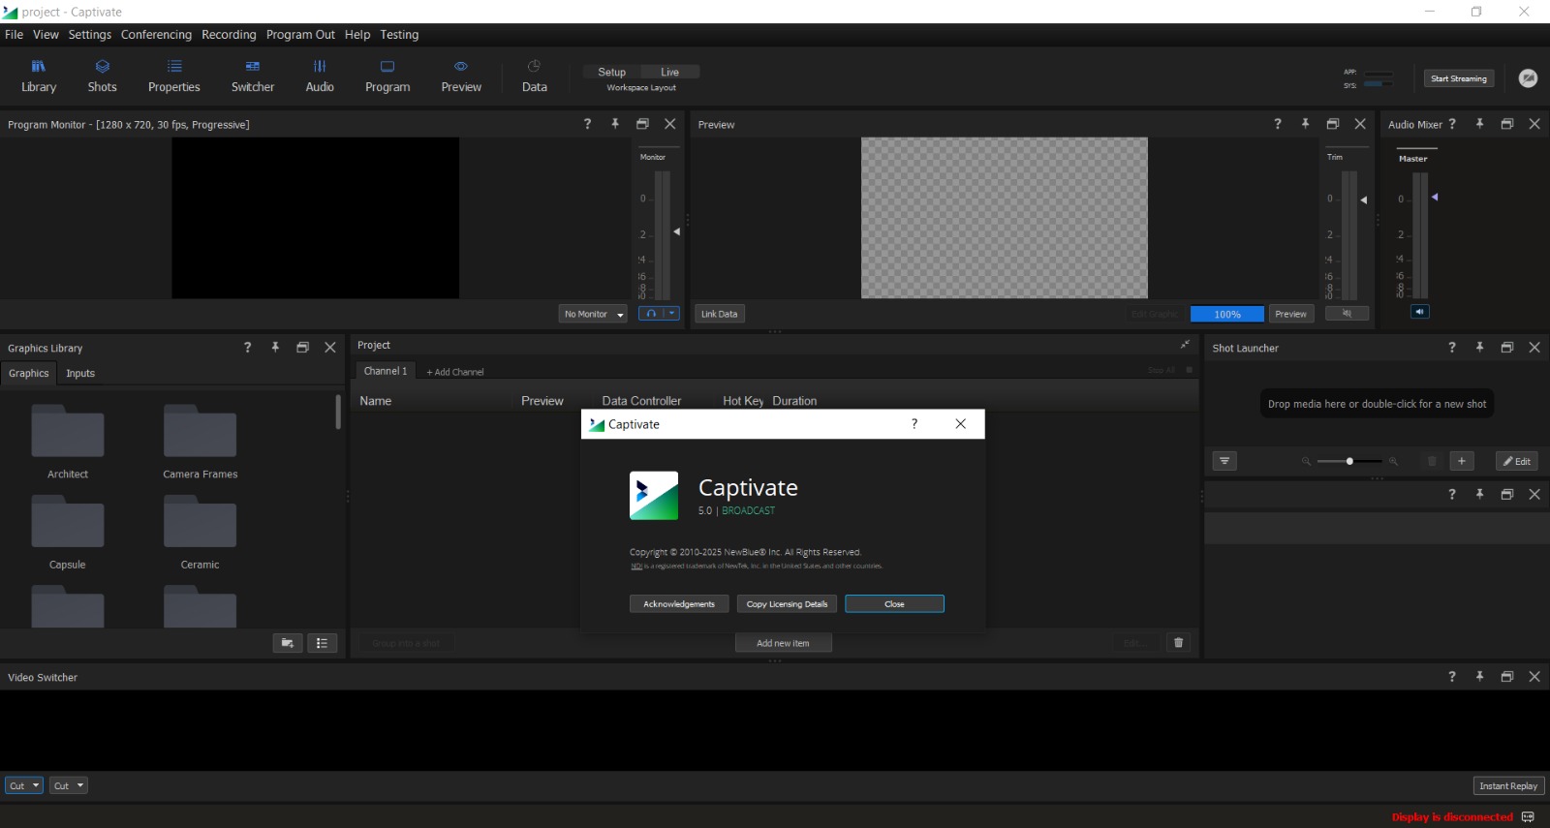Open the Audio toolbar icon

320,76
